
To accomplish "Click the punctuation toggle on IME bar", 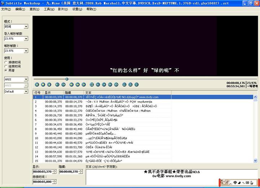I will (x=243, y=183).
